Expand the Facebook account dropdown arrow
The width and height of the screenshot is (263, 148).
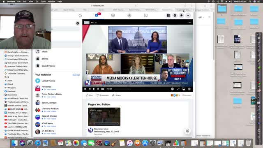188,16
